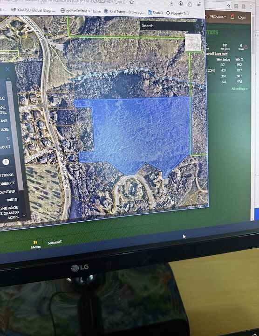Click the panel scroll down chevron
The image size is (259, 336).
coord(24,215)
